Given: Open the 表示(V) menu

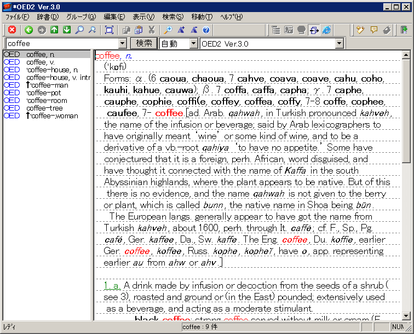Looking at the screenshot, I should pyautogui.click(x=143, y=17).
